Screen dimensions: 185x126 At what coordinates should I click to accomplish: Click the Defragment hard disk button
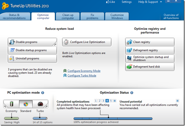[150, 67]
